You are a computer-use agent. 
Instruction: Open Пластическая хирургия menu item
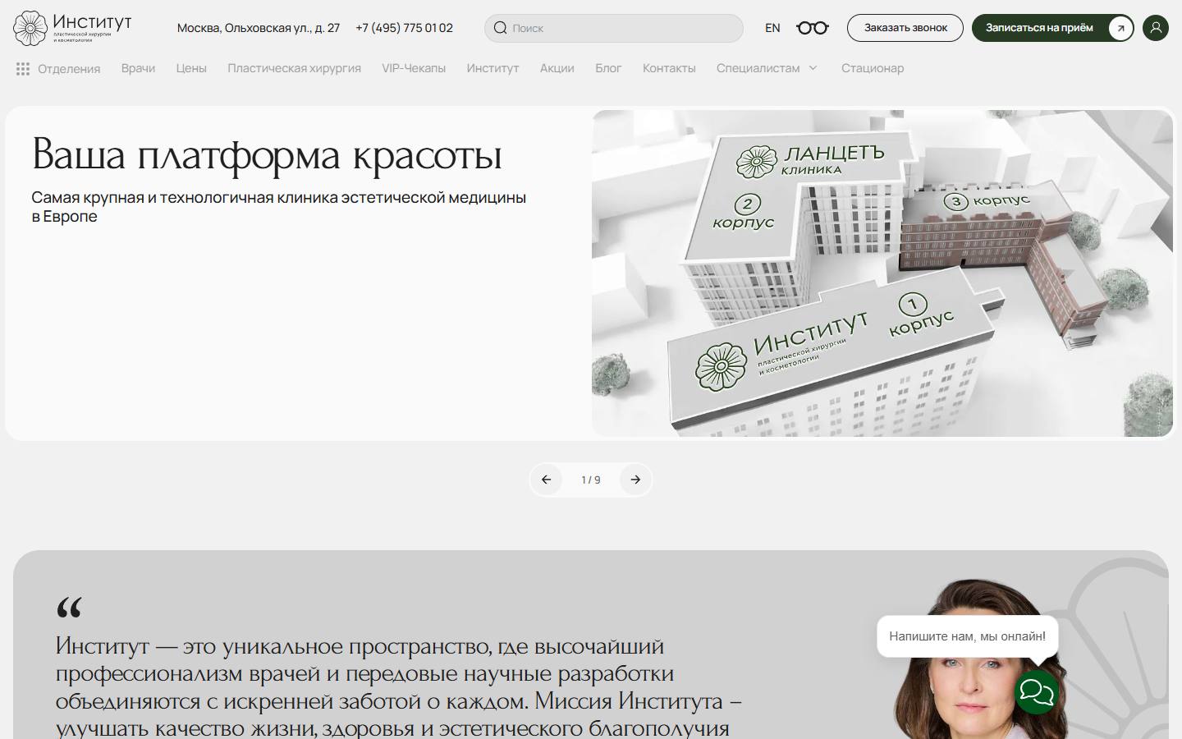pyautogui.click(x=294, y=68)
